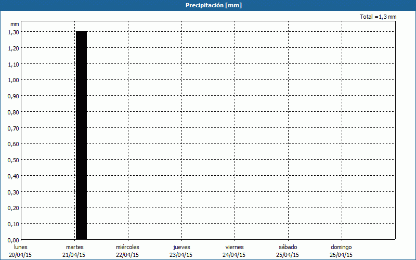Select the miércoles day label
This screenshot has width=416, height=260.
point(127,247)
